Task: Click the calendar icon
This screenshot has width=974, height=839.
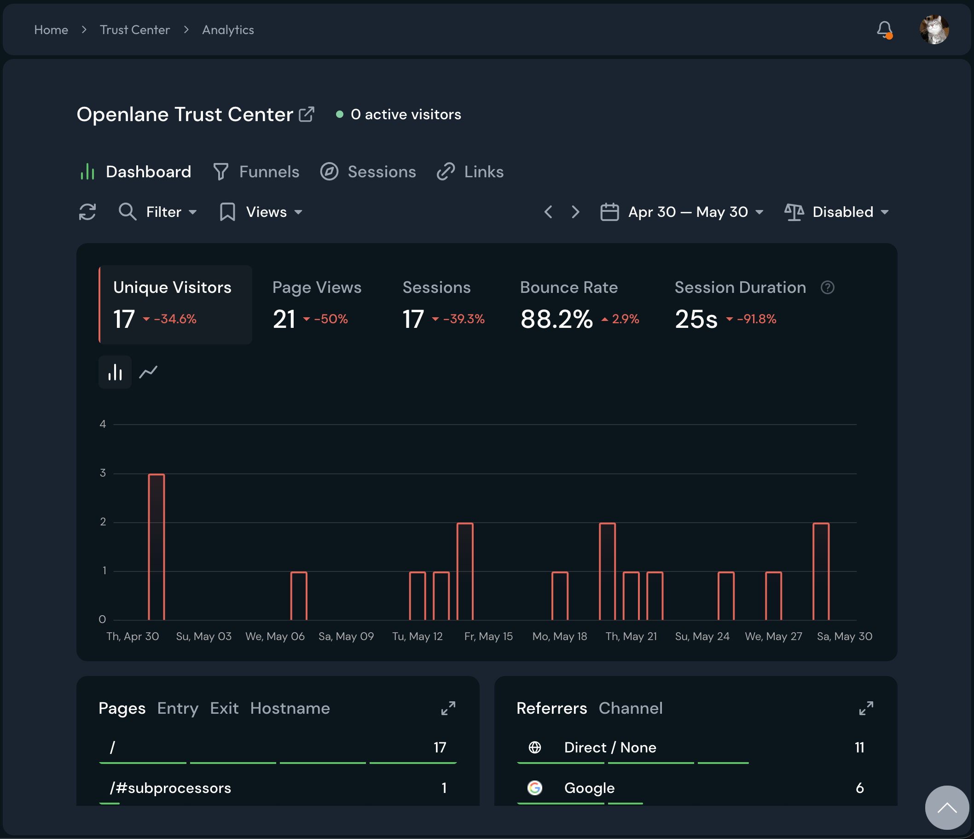Action: pos(609,212)
